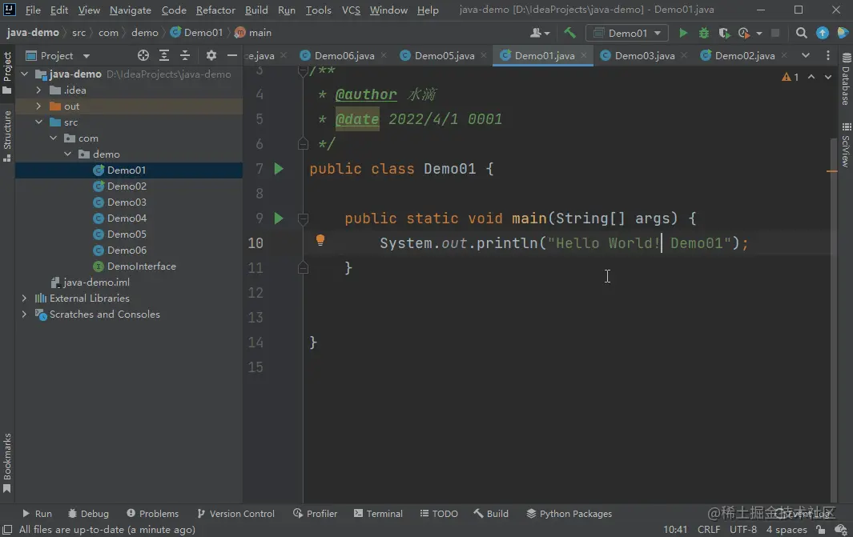The image size is (853, 537).
Task: Expand the .idea folder
Action: point(38,90)
